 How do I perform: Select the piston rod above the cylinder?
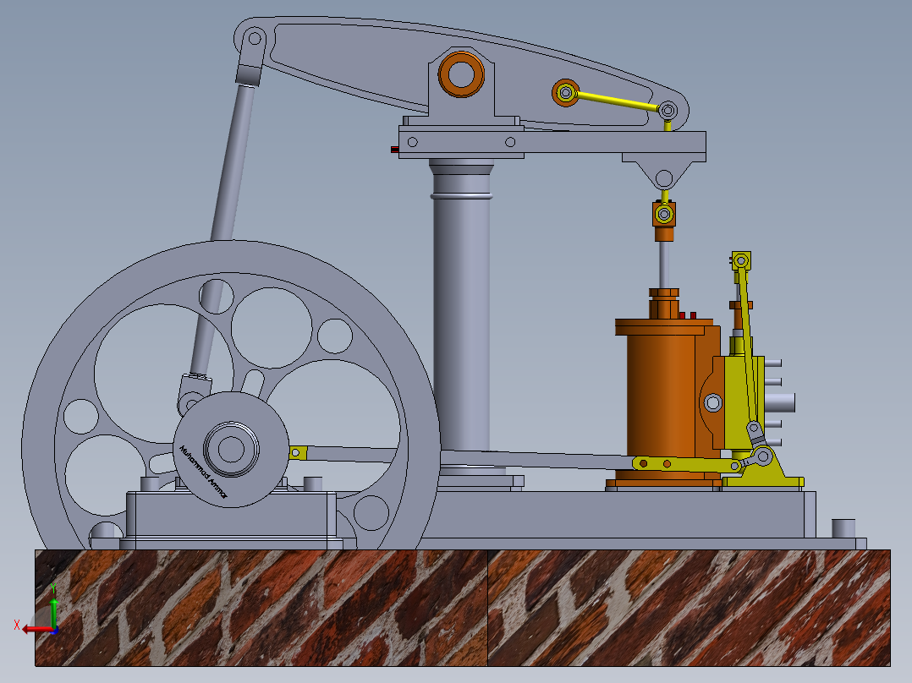[664, 262]
